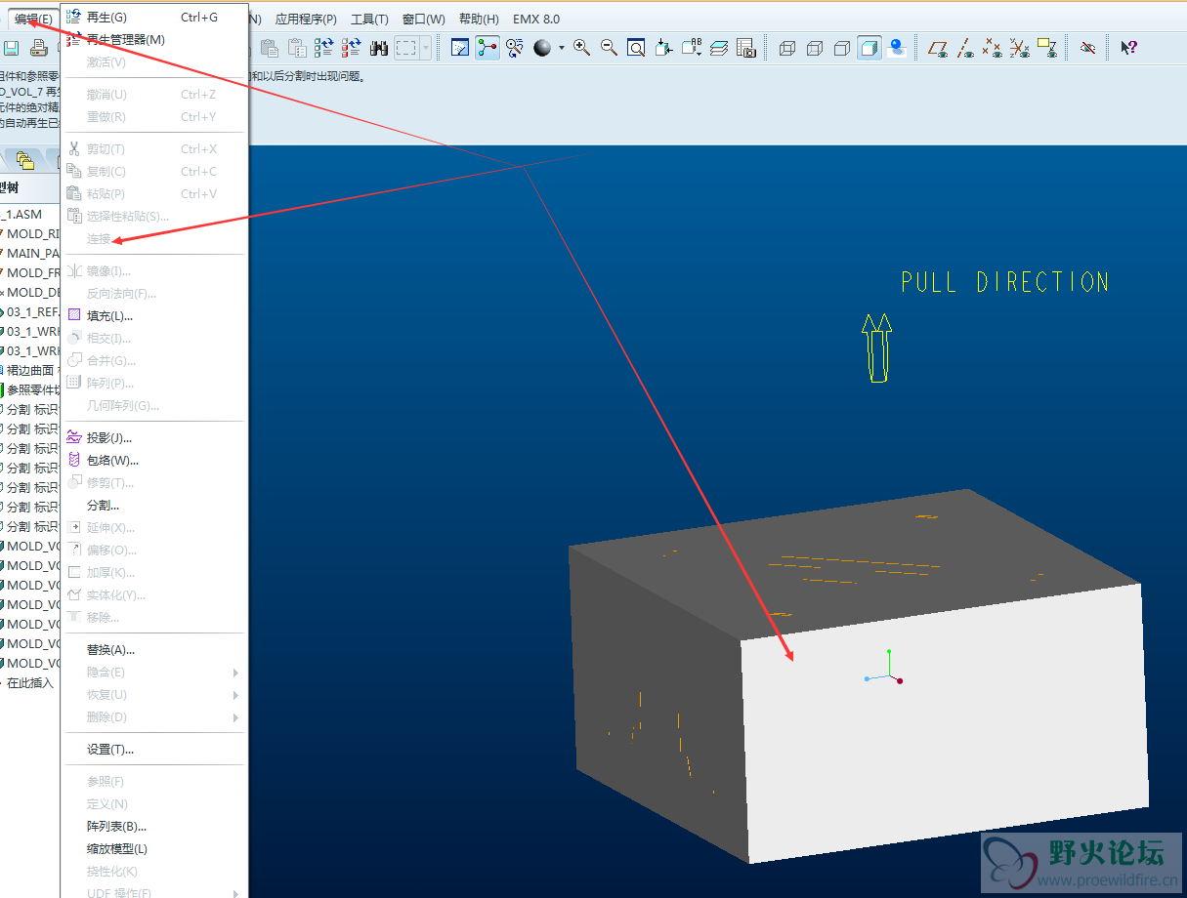Choose 阵列表(B)... menu entry
Screen dimensions: 1187x898
coord(154,827)
